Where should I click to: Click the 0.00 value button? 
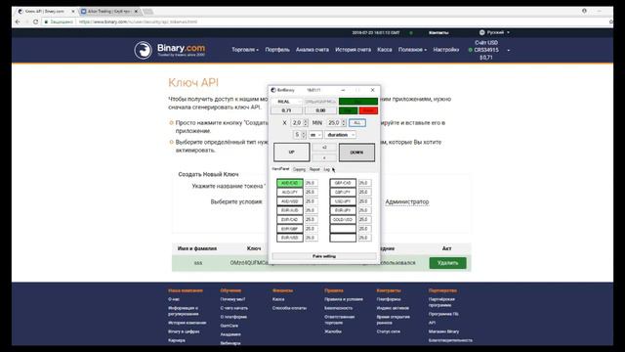tap(320, 110)
